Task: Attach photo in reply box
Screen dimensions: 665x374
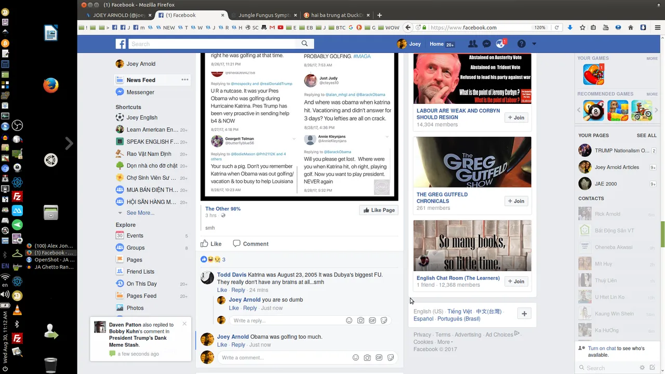Action: [x=361, y=320]
